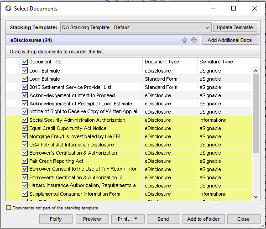Open the Print... dropdown button
The width and height of the screenshot is (266, 229).
(128, 219)
